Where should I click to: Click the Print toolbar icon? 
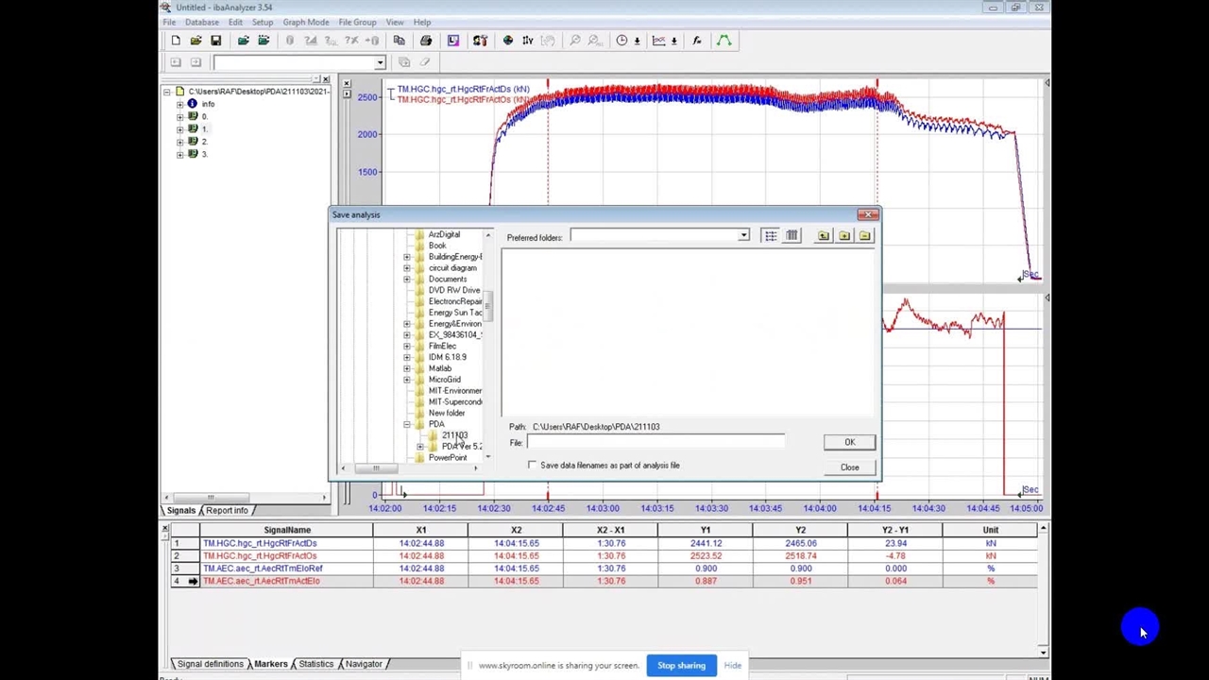point(426,41)
